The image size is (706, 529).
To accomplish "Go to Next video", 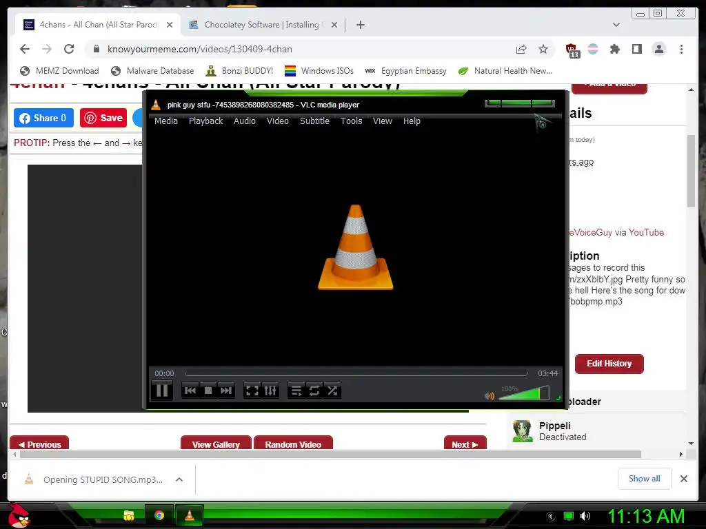I will pos(465,443).
